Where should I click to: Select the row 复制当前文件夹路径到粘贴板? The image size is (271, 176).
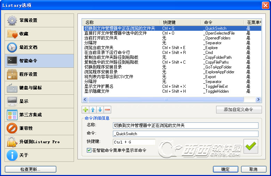tap(172, 57)
